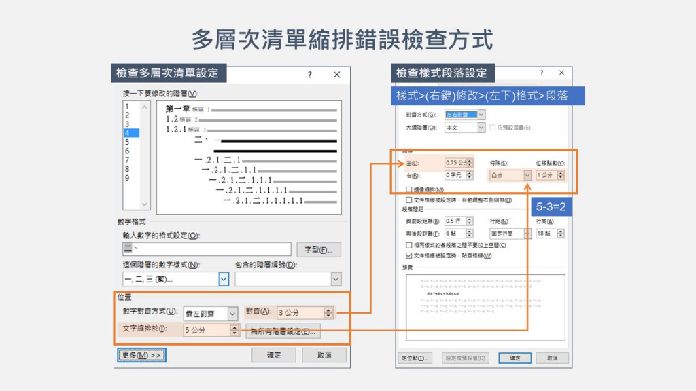
Task: Adjust the 右(R) 0 字元 spinner arrows
Action: (470, 175)
